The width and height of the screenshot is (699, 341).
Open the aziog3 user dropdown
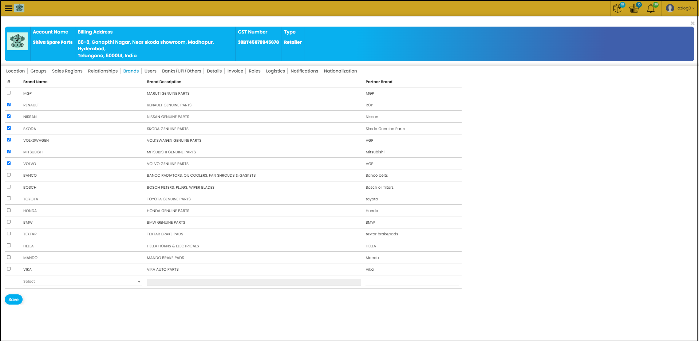(x=686, y=8)
